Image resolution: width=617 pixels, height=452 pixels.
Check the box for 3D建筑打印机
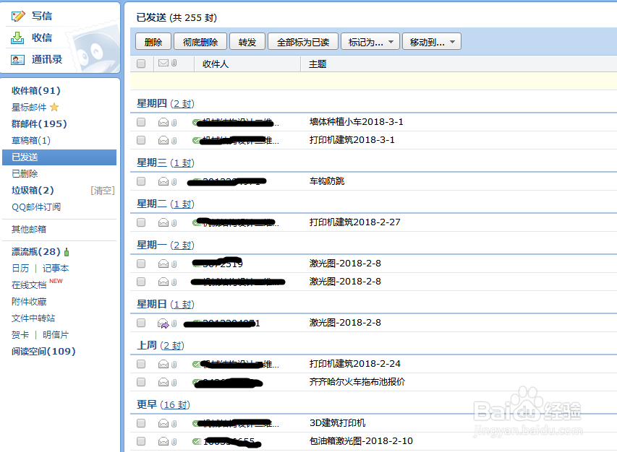[141, 423]
